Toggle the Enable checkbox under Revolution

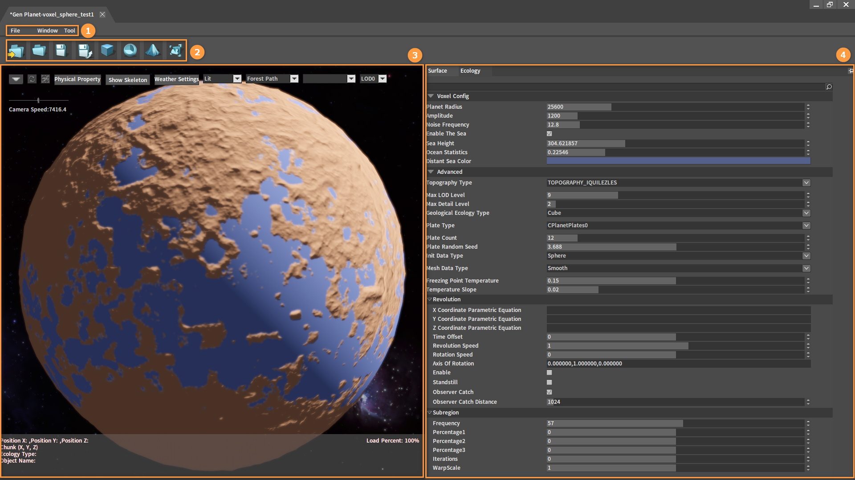[549, 373]
